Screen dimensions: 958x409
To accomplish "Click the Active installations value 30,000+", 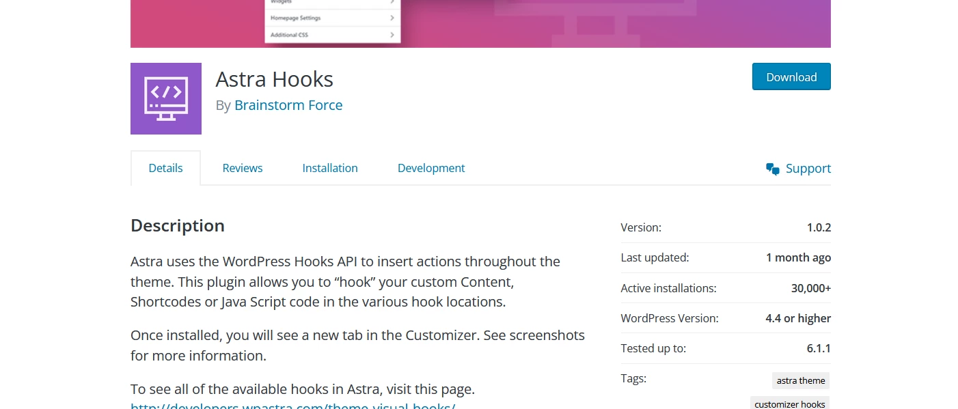I will (811, 288).
